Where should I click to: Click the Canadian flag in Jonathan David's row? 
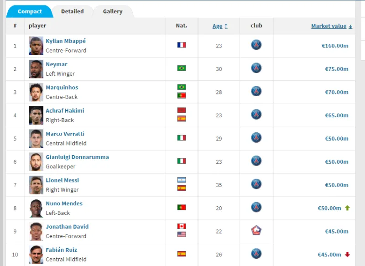pyautogui.click(x=182, y=226)
